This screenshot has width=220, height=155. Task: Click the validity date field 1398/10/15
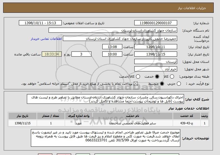(156, 54)
